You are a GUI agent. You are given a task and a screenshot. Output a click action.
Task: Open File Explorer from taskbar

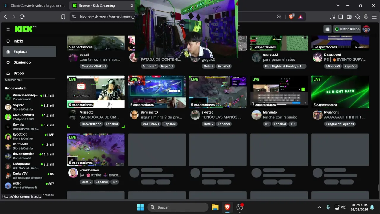coord(215,207)
